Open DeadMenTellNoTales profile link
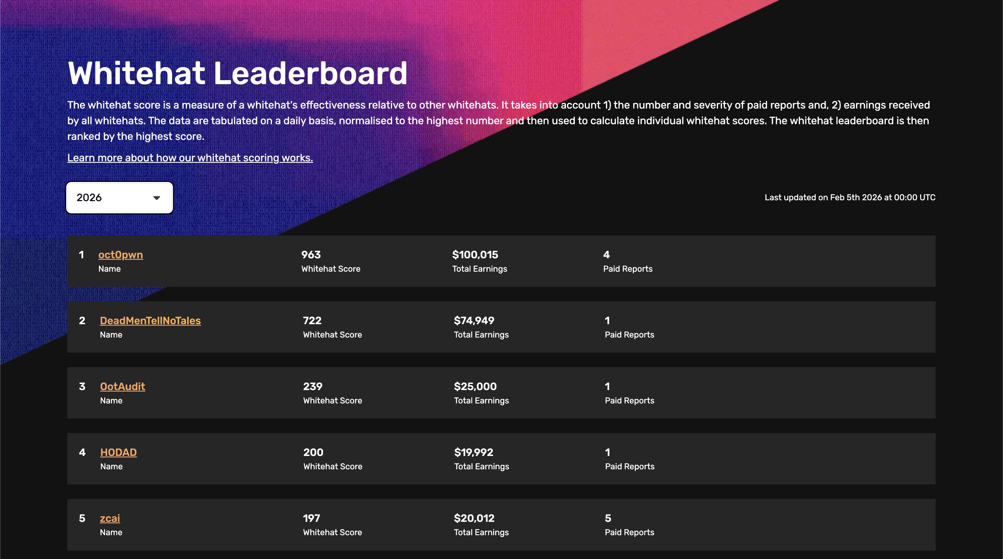The image size is (1003, 559). click(150, 320)
